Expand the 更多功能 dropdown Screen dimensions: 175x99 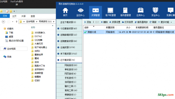tap(165, 22)
